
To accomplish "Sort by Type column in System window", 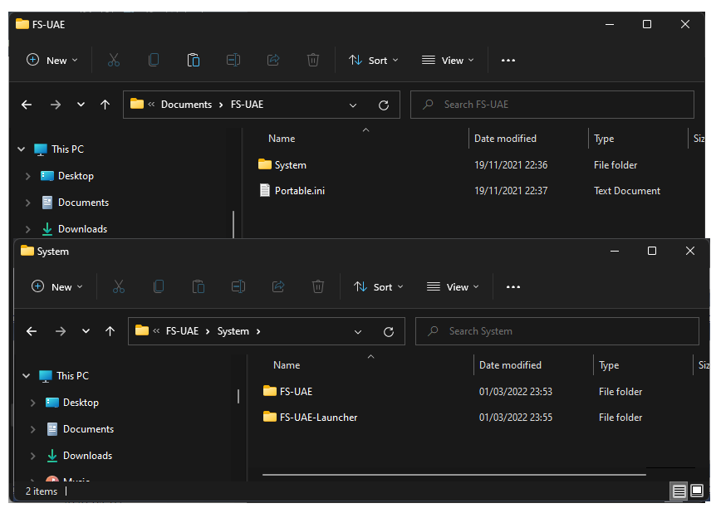I will click(609, 364).
